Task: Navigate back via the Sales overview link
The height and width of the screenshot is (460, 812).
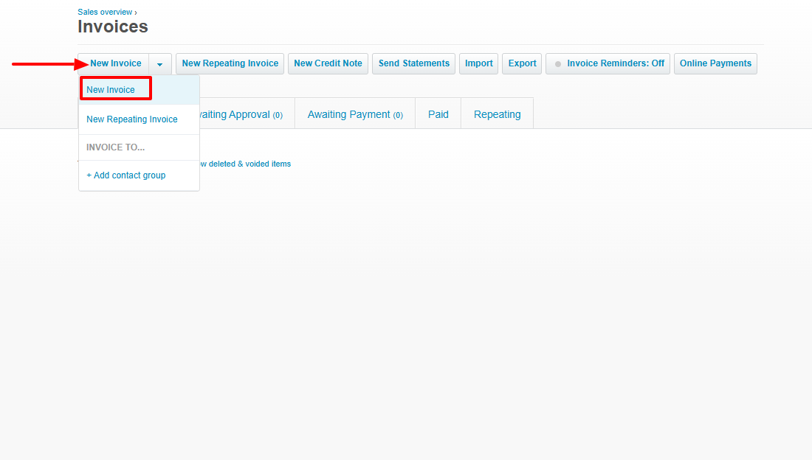Action: (x=104, y=12)
